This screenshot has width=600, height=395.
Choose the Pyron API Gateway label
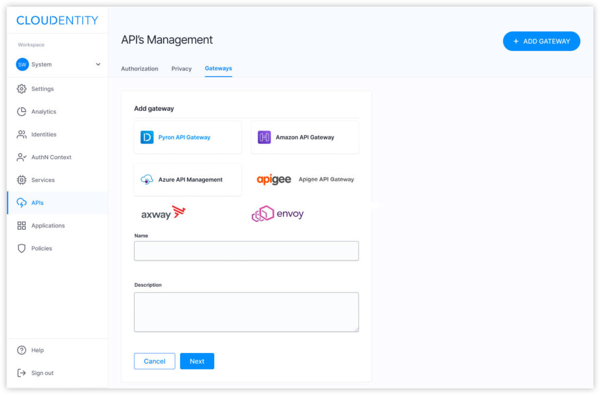(x=184, y=137)
